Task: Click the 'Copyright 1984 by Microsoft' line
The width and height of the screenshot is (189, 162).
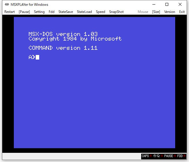Action: point(75,39)
